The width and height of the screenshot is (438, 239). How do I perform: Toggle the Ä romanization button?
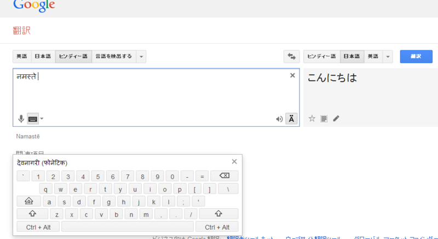[291, 119]
